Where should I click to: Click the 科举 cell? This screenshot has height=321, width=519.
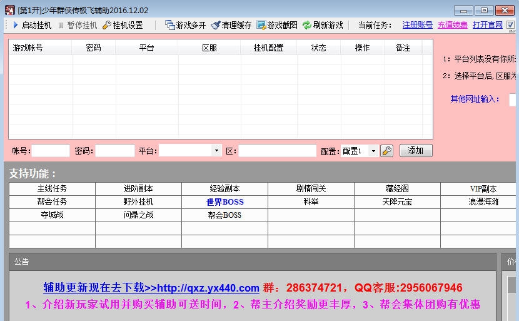[x=311, y=201]
